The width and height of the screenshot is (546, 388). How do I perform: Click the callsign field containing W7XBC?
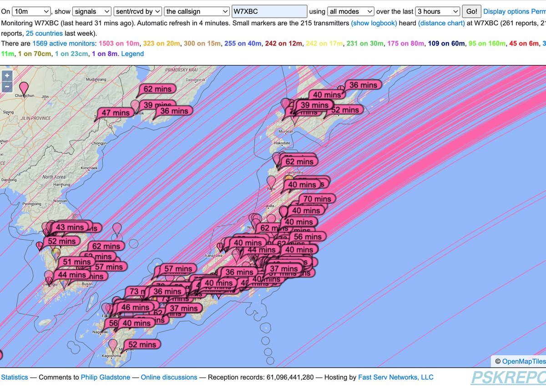coord(269,11)
